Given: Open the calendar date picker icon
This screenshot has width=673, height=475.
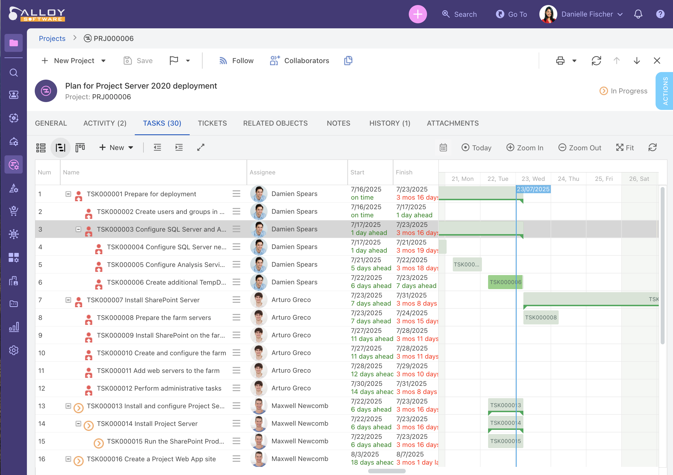Looking at the screenshot, I should tap(443, 147).
